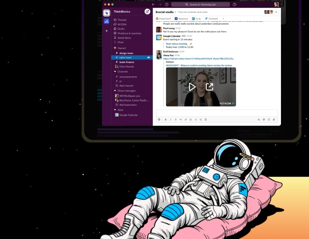
Task: Open Saved items in the sidebar
Action: click(x=122, y=38)
